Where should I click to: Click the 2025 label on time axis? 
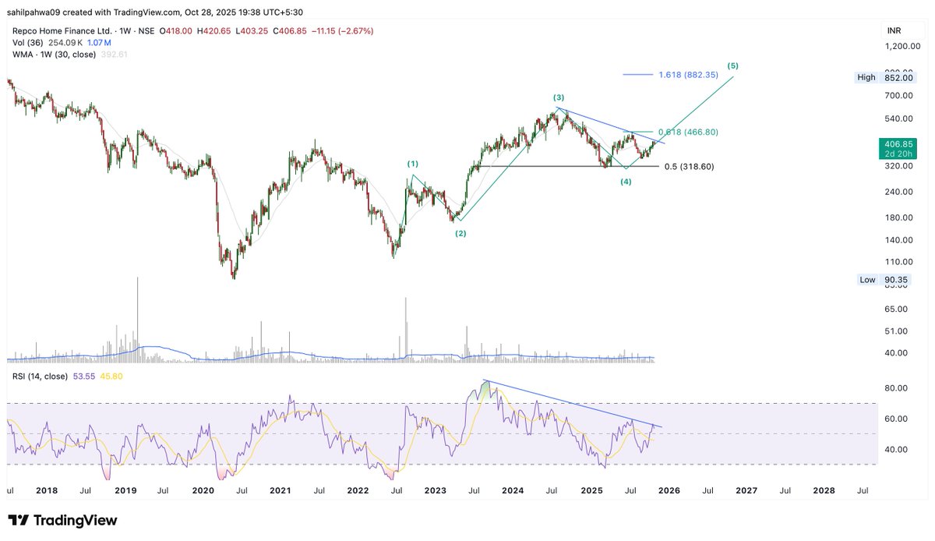(x=591, y=491)
